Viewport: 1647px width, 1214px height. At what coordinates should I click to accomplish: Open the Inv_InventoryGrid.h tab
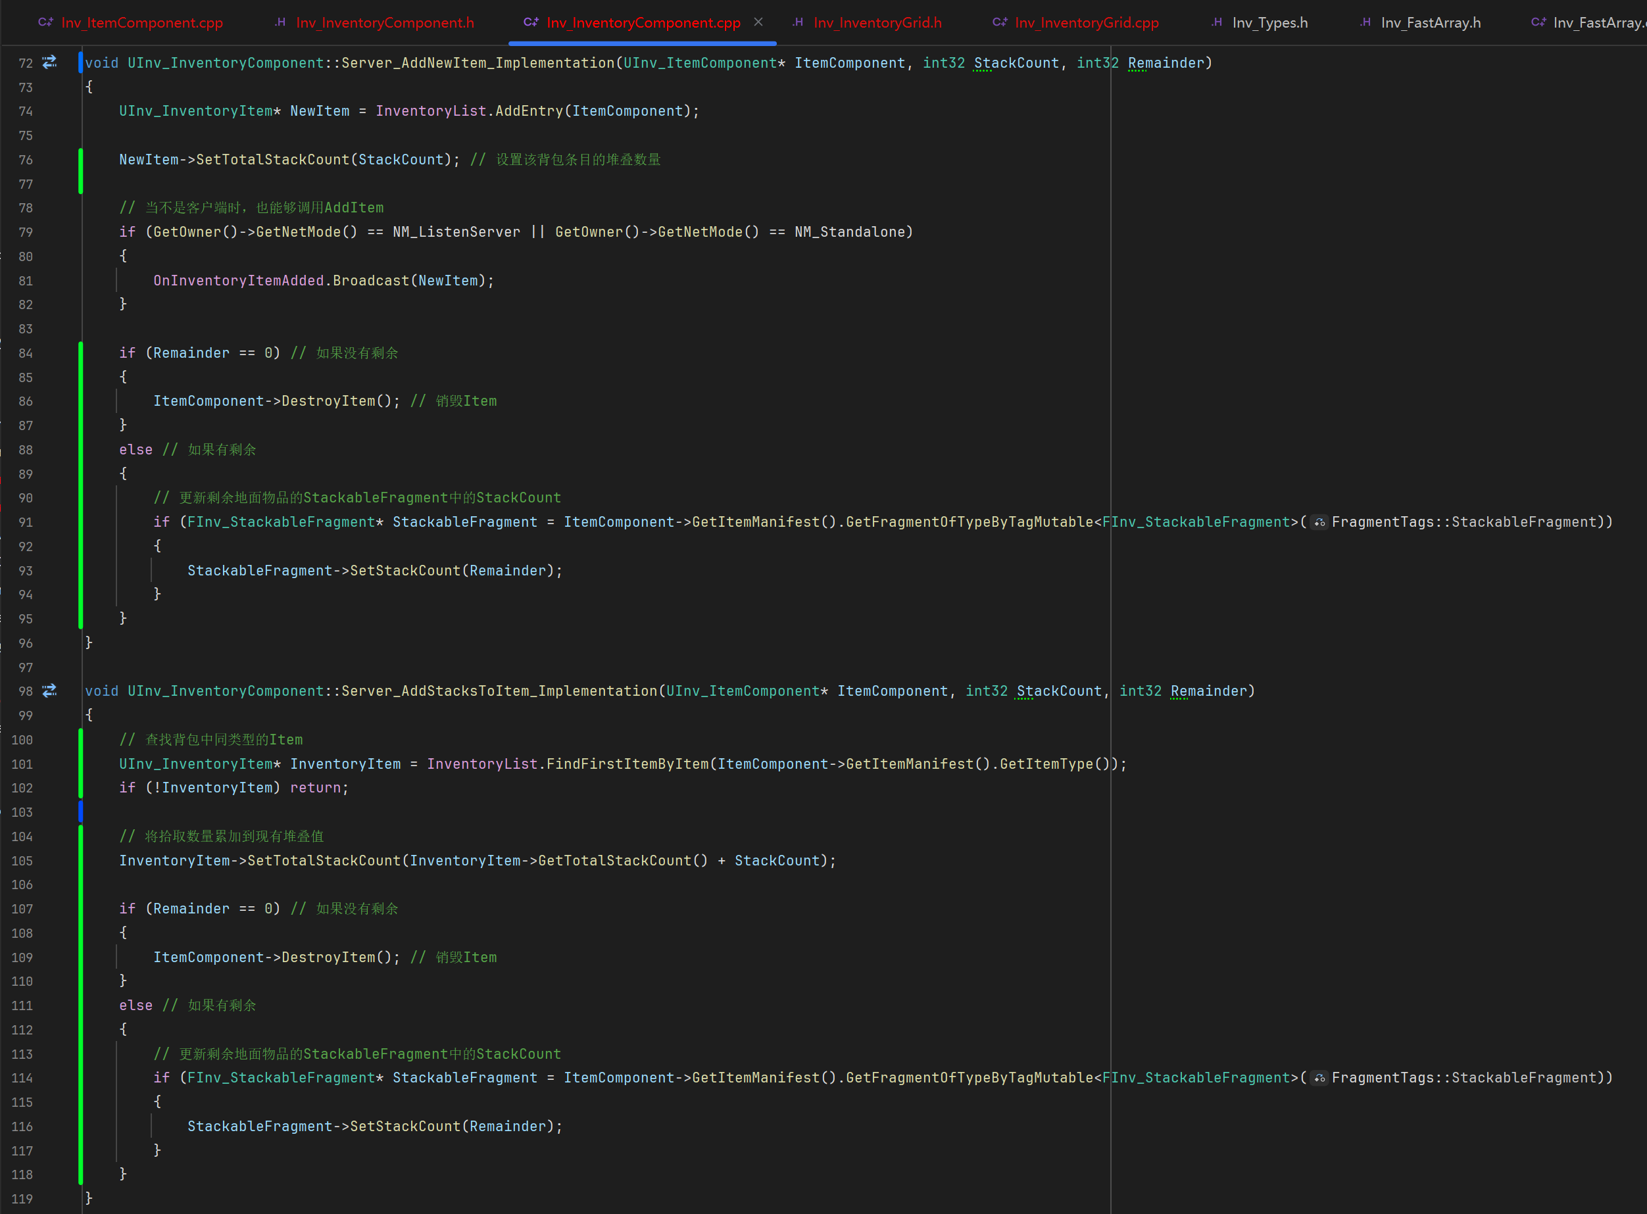click(x=877, y=23)
